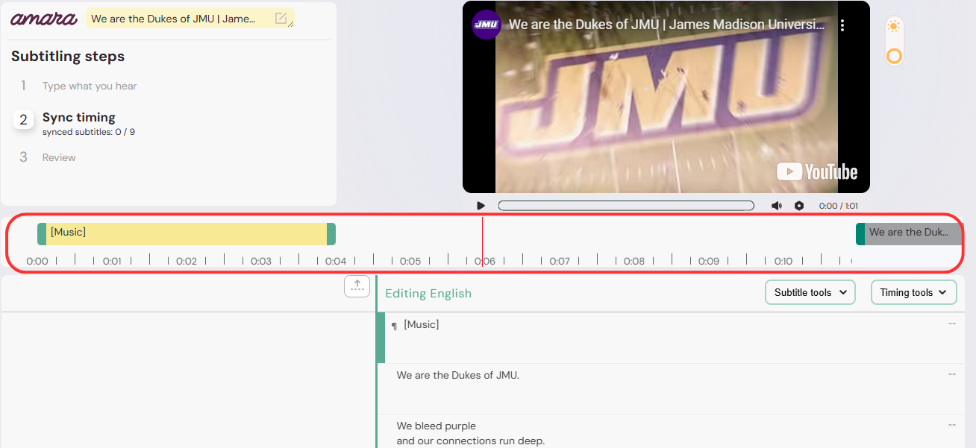Click the Subtitling steps heading
The height and width of the screenshot is (448, 976).
[x=68, y=57]
